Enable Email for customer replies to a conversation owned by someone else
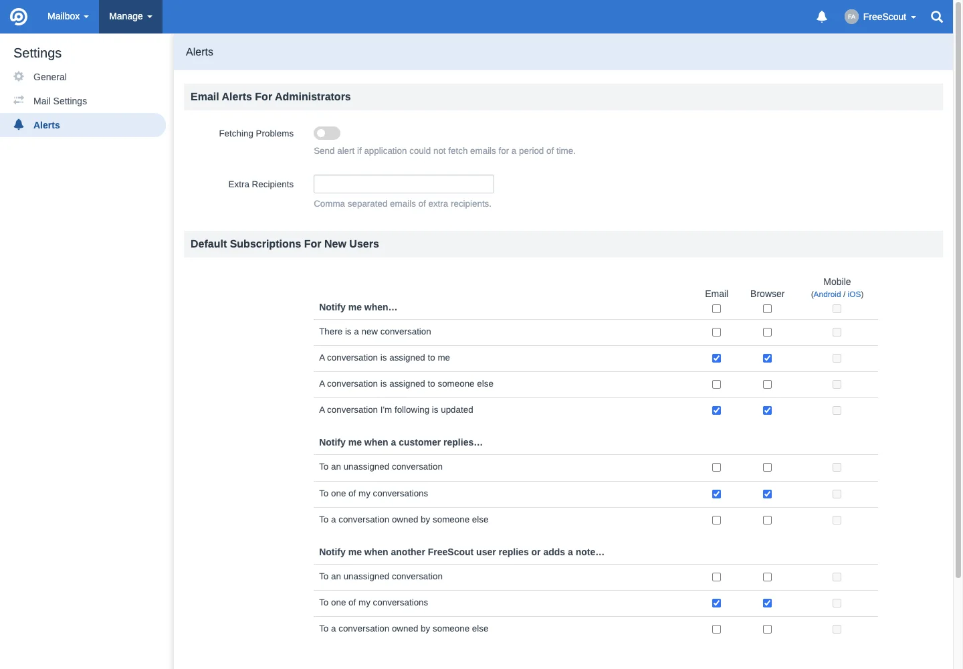Screen dimensions: 963x669 click(716, 520)
